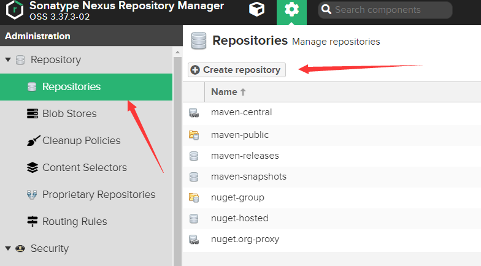
Task: Click Create repository button
Action: (x=237, y=70)
